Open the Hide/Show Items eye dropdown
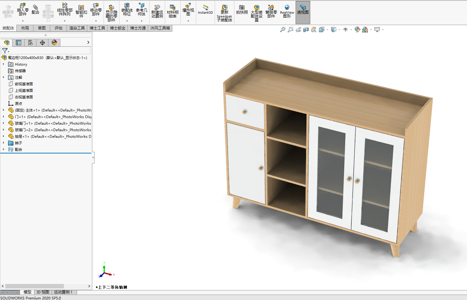The height and width of the screenshot is (300, 467). (351, 30)
